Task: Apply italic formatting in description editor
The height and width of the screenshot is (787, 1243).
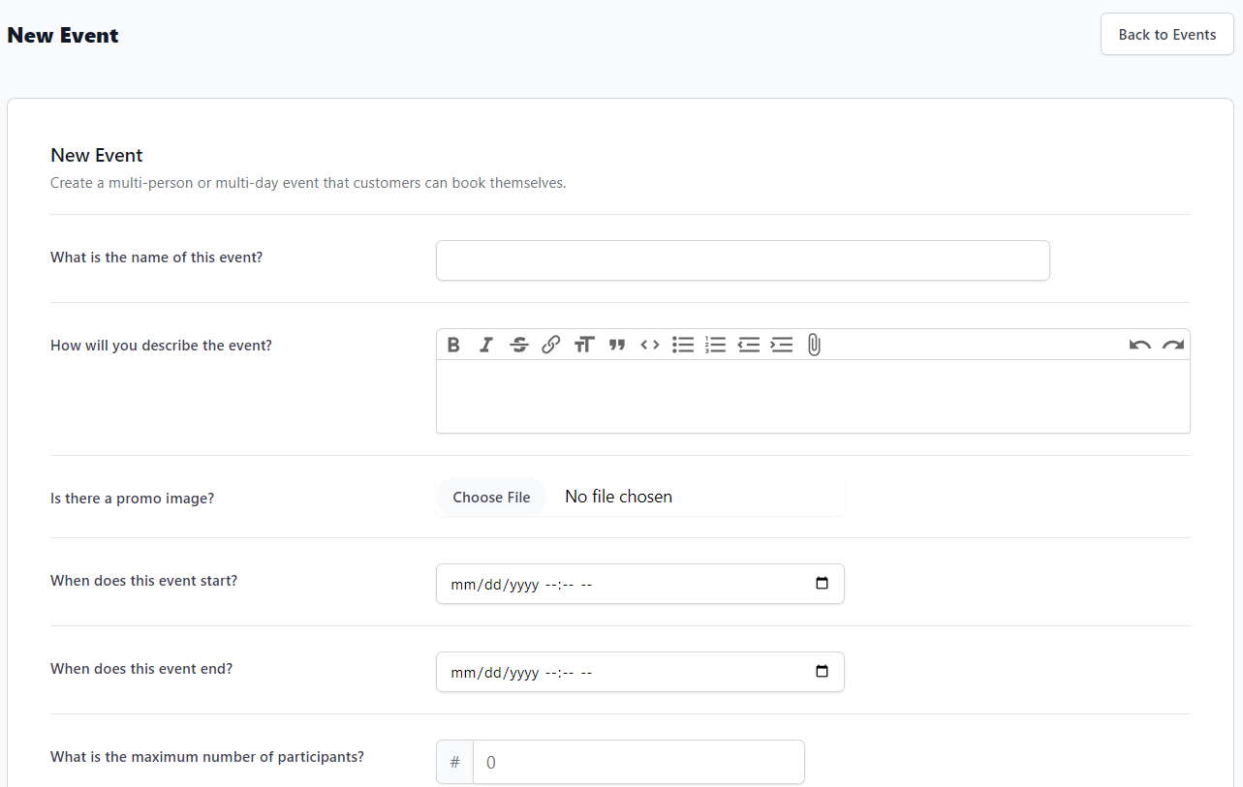Action: (486, 345)
